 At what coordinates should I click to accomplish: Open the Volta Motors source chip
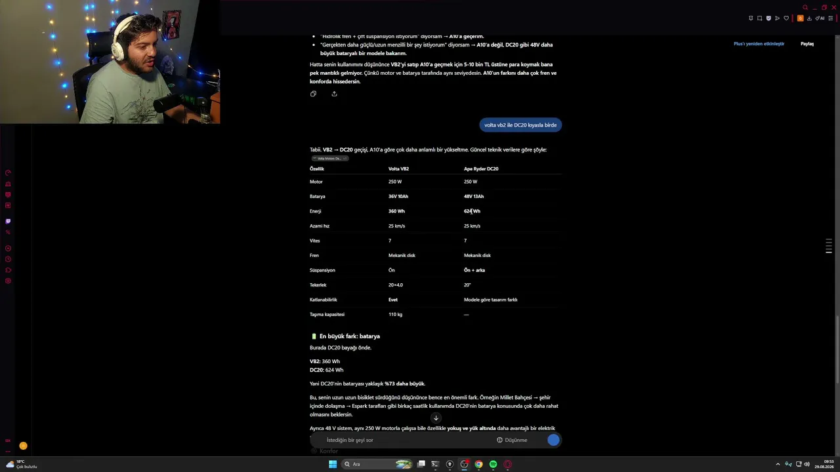coord(329,159)
